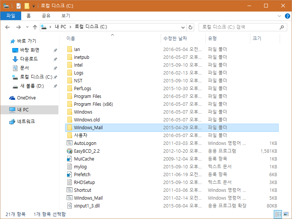This screenshot has height=219, width=292.
Task: Switch to details view layout button
Action: [278, 214]
